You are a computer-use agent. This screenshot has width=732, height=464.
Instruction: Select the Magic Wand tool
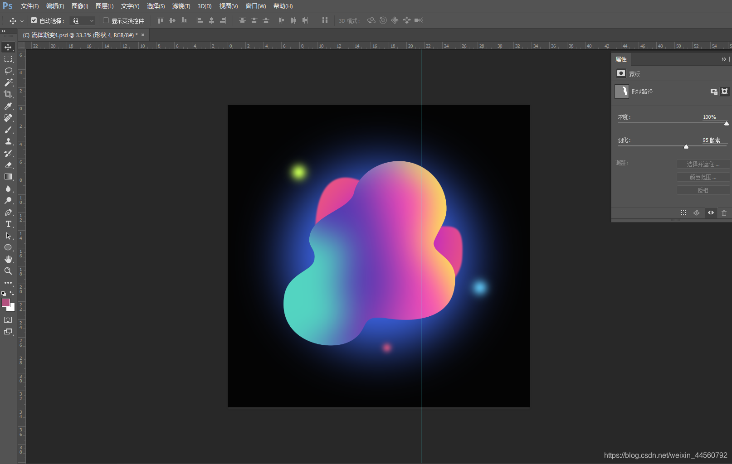(8, 82)
